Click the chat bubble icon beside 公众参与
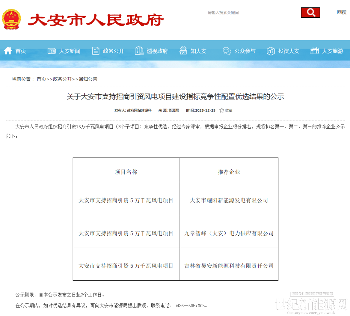The image size is (350, 316). coord(227,51)
